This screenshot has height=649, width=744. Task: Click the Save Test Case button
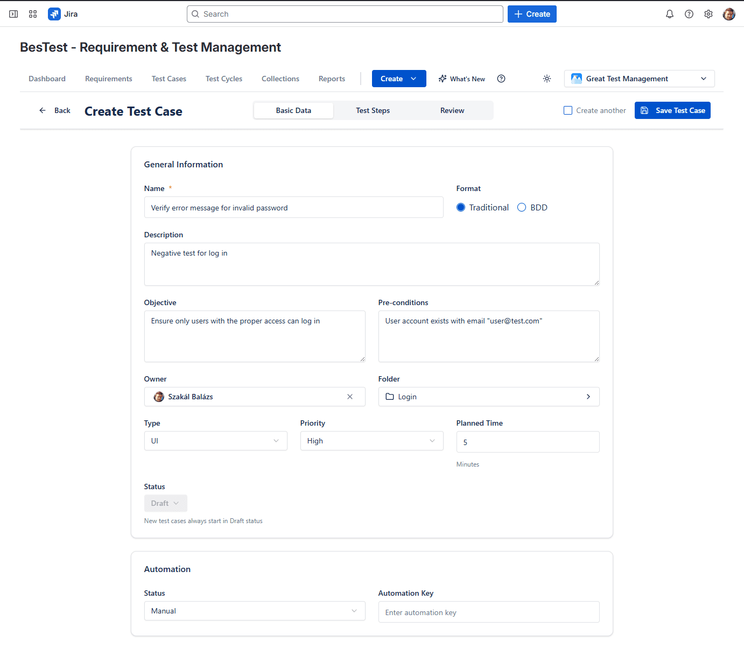(672, 110)
